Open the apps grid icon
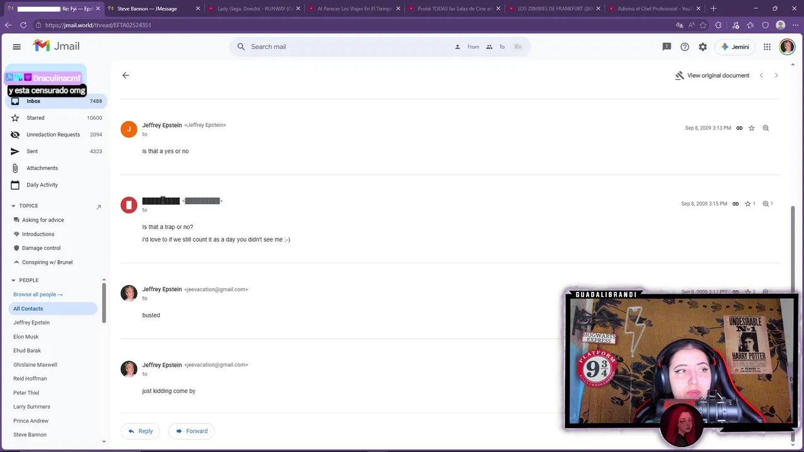The width and height of the screenshot is (804, 452). 767,46
